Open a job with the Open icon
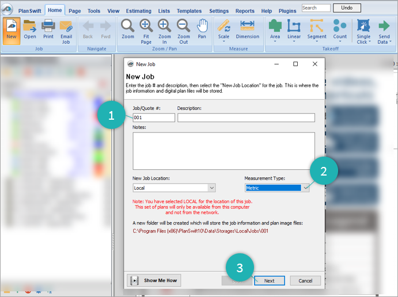Screen dimensions: 398x297 point(30,29)
